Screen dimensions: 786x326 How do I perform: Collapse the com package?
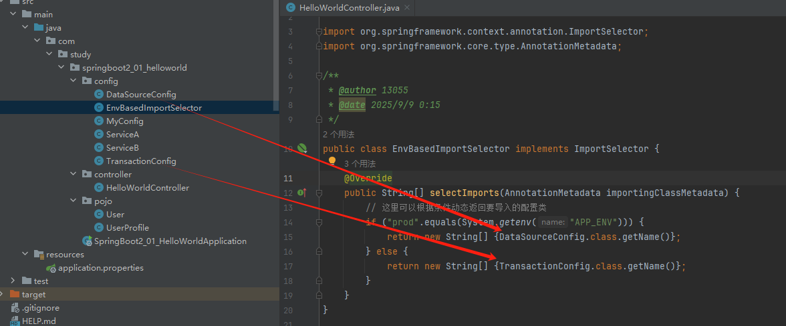pos(37,41)
